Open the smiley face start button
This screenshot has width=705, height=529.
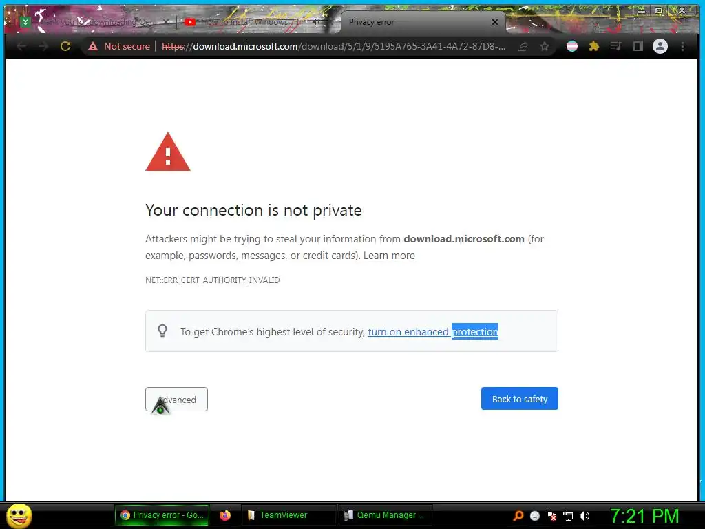coord(19,515)
